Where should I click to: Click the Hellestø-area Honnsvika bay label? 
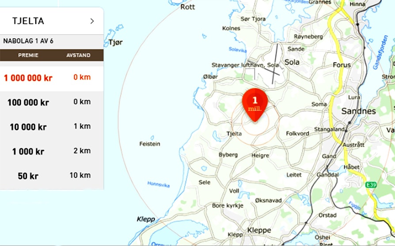click(159, 184)
